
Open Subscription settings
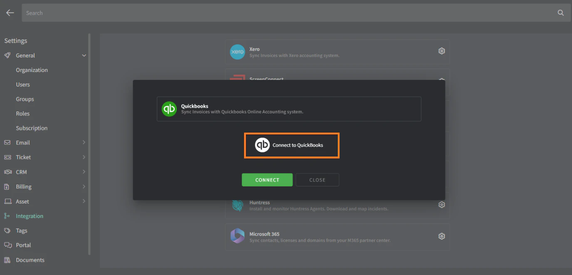point(32,128)
